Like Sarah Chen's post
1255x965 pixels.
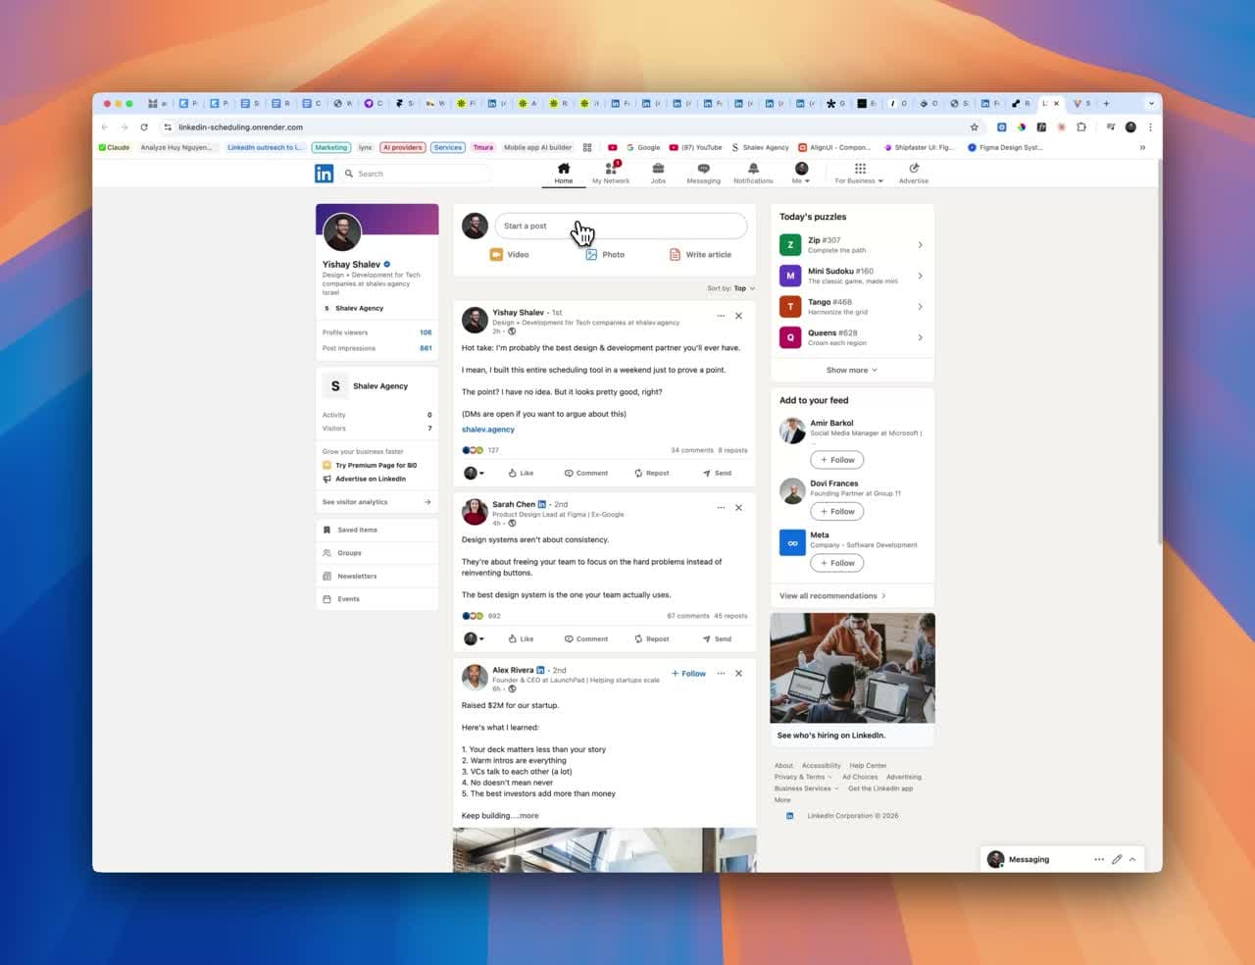pos(521,638)
